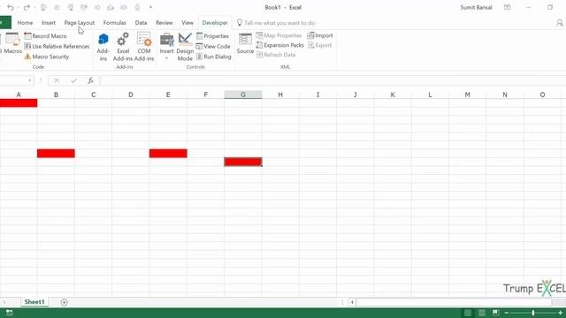The image size is (566, 318).
Task: Click the red cell in column G
Action: (243, 162)
